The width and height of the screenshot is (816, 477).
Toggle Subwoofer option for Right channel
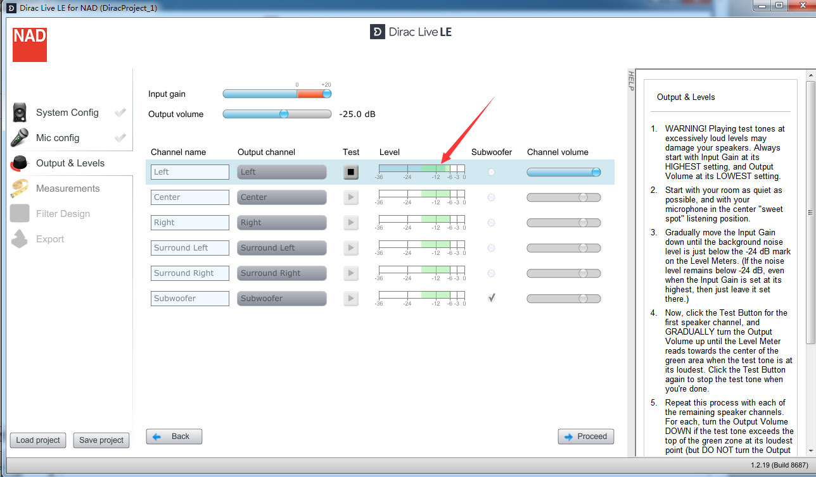coord(492,223)
